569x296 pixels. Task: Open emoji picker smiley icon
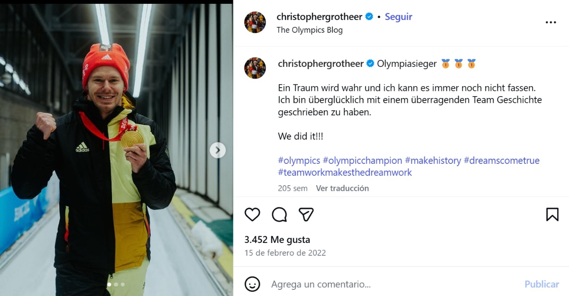pos(252,284)
